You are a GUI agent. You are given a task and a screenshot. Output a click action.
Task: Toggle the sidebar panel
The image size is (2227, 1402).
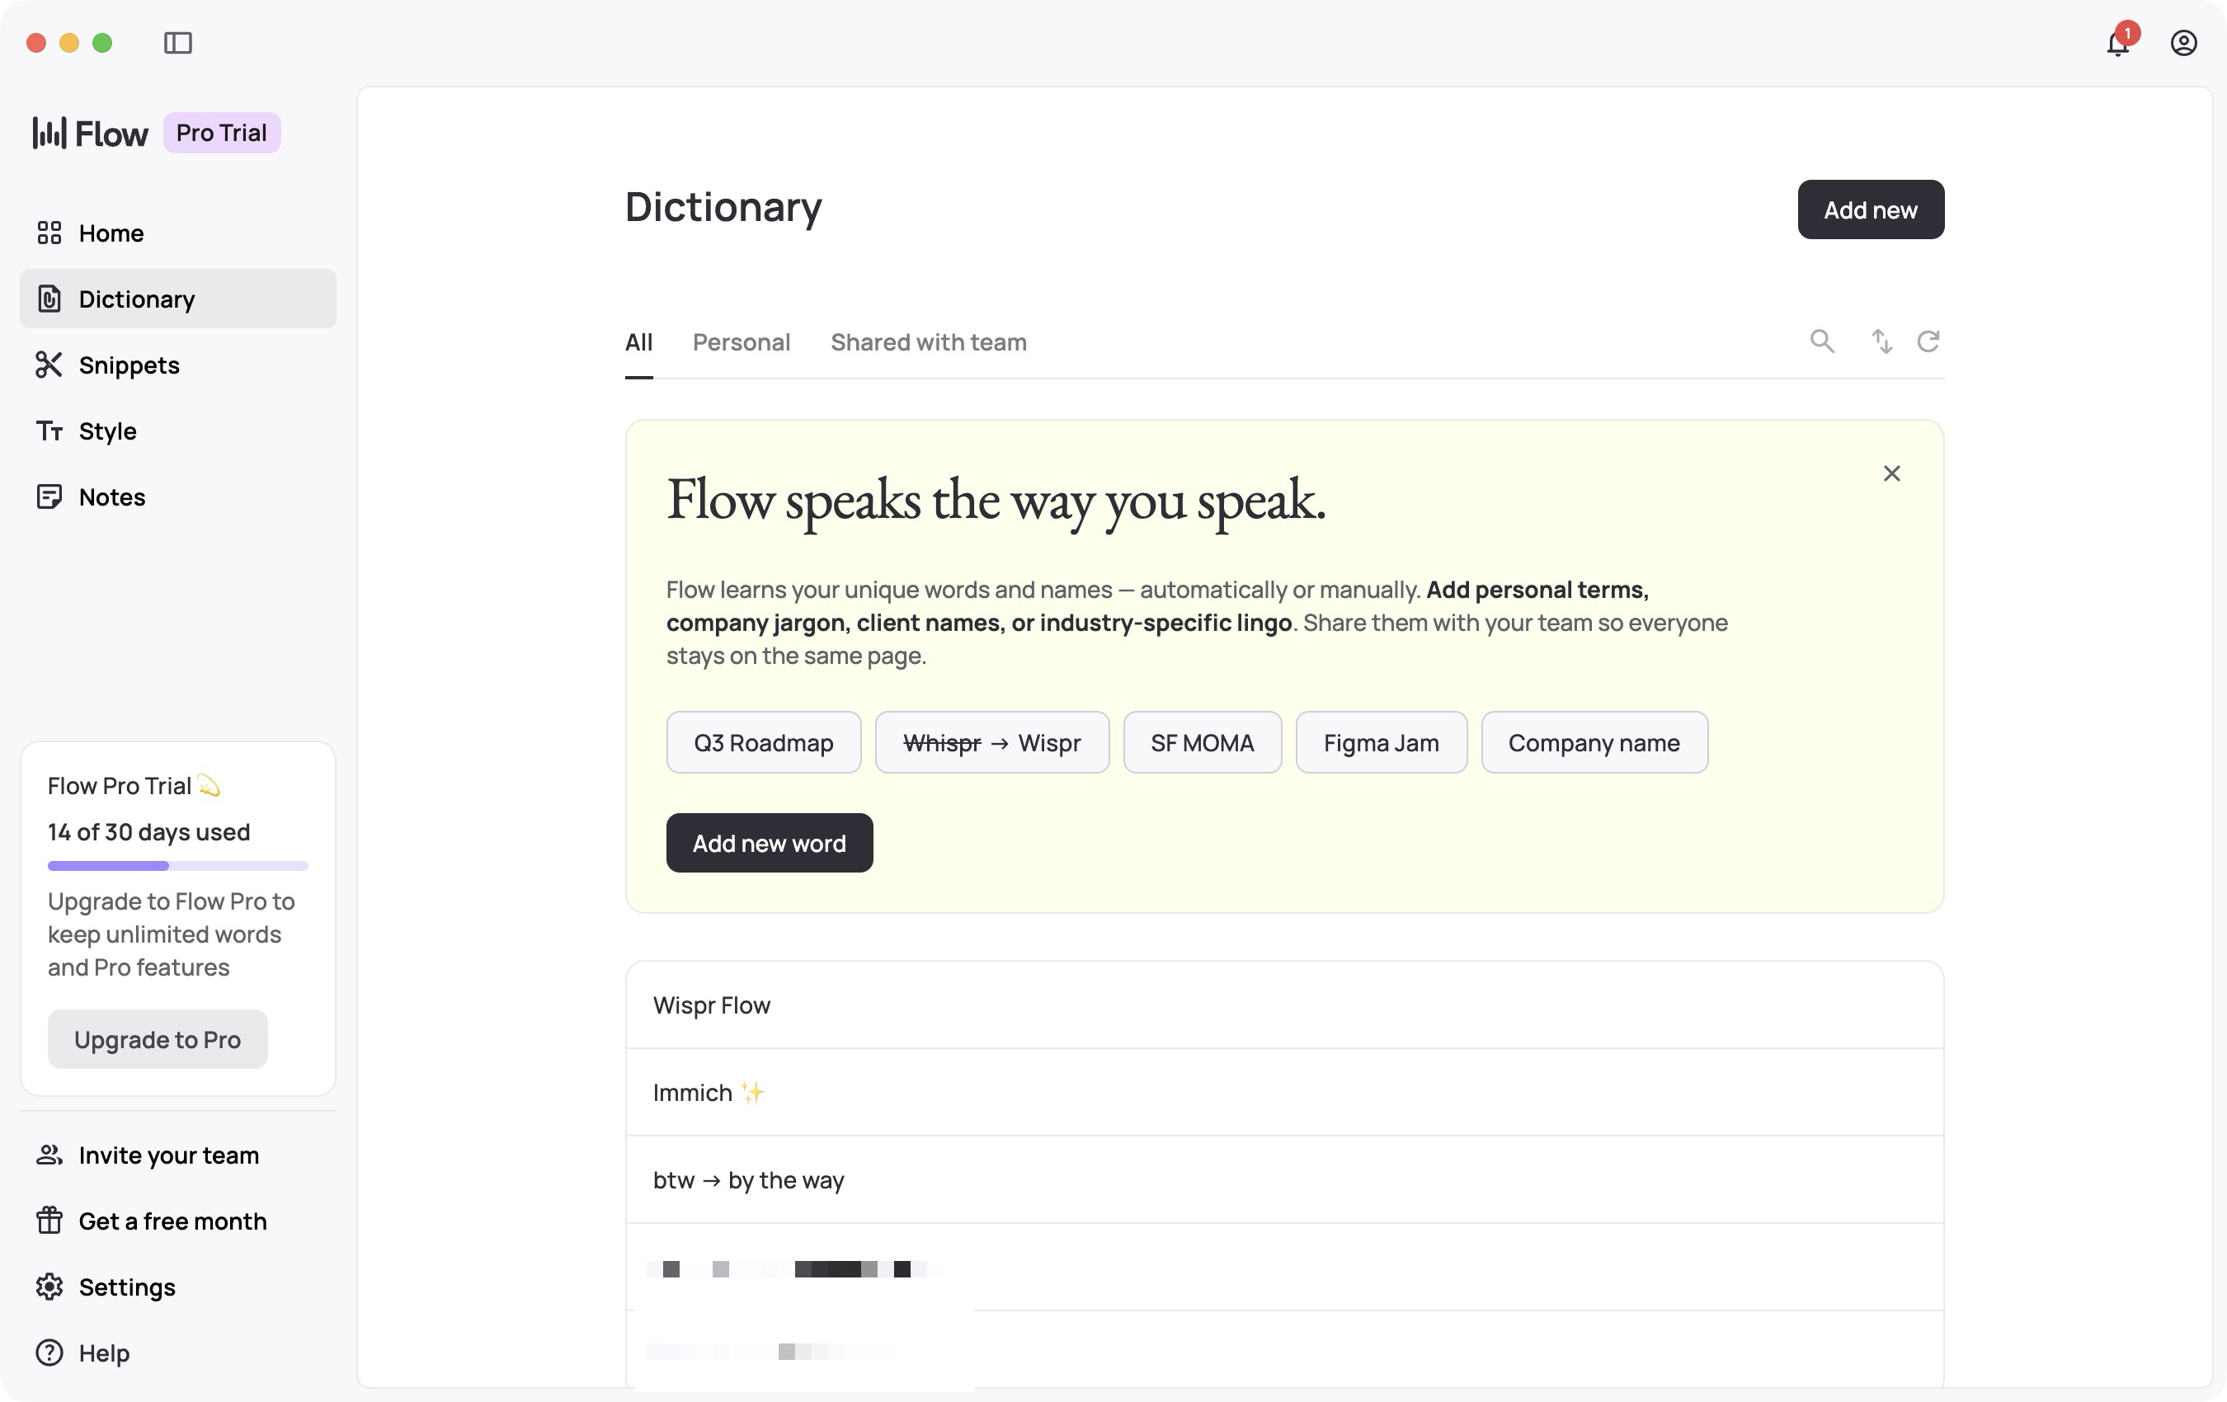[178, 43]
